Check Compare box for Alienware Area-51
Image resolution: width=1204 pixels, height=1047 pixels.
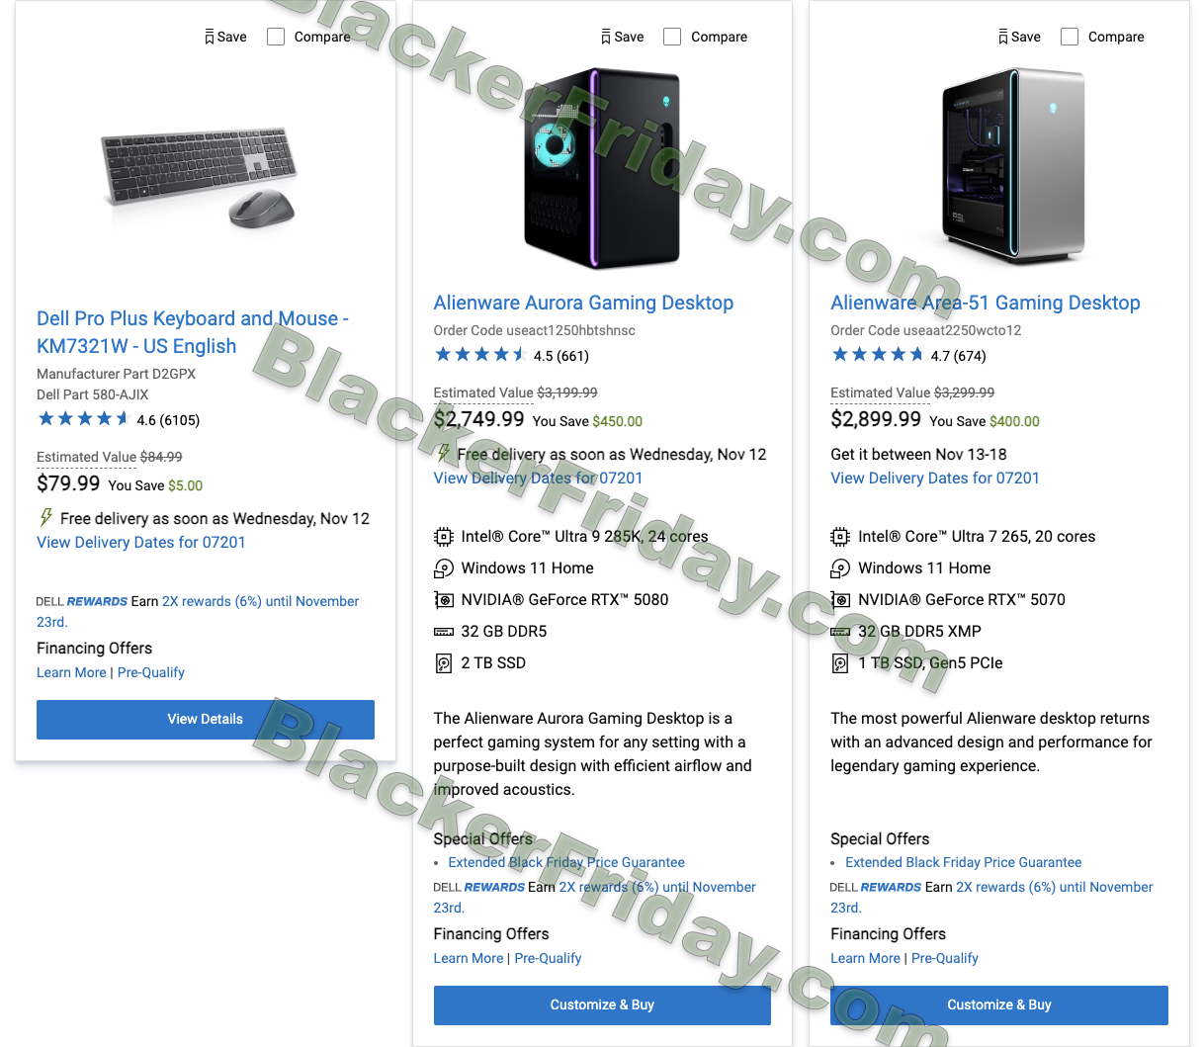point(1070,37)
